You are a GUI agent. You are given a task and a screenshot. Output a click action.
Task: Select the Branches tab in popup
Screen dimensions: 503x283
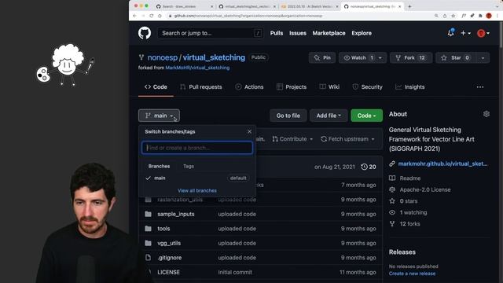[159, 166]
